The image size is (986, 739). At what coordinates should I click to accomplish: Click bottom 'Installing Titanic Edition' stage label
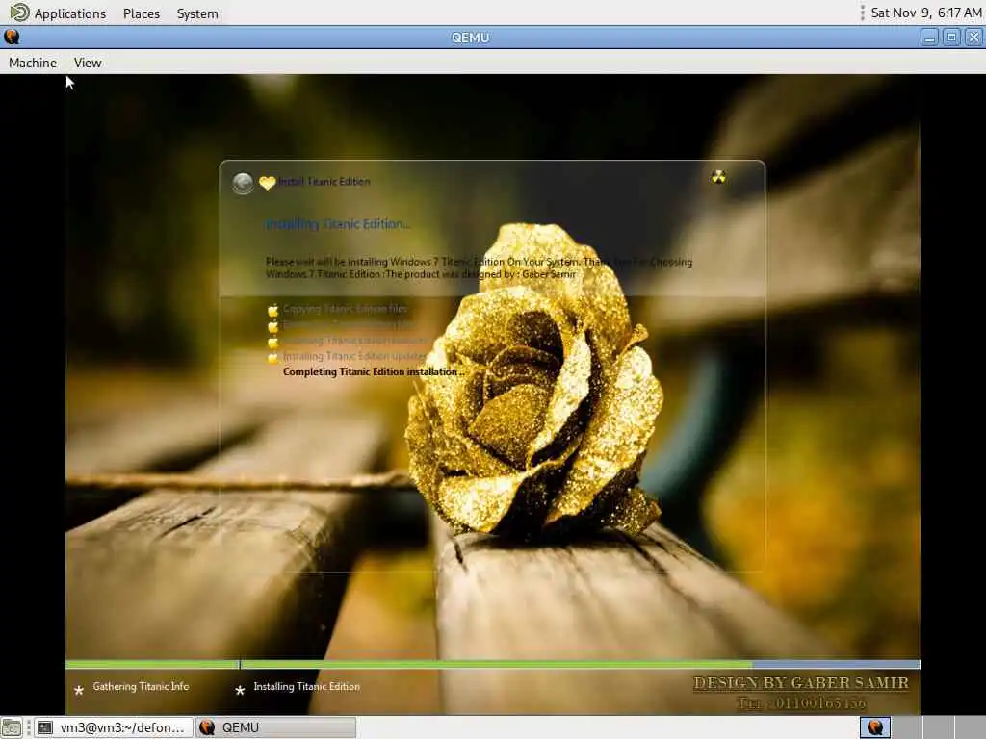[x=307, y=686]
